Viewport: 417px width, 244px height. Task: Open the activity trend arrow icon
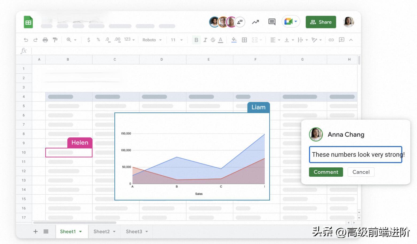[255, 22]
